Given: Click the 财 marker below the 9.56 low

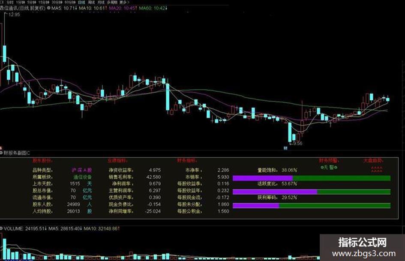Looking at the screenshot, I should (285, 148).
